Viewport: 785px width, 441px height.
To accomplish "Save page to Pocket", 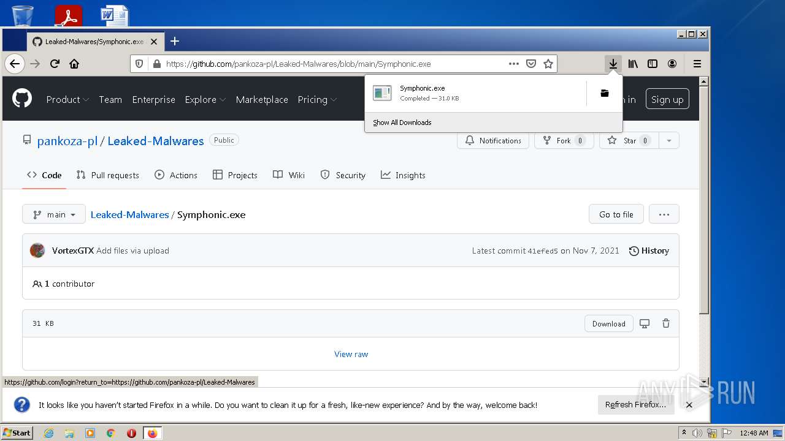I will pyautogui.click(x=531, y=64).
